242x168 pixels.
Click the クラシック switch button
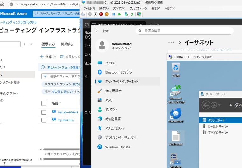click(x=70, y=56)
